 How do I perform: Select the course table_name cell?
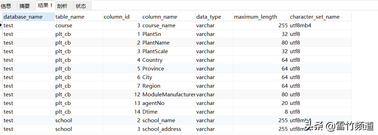coord(78,25)
